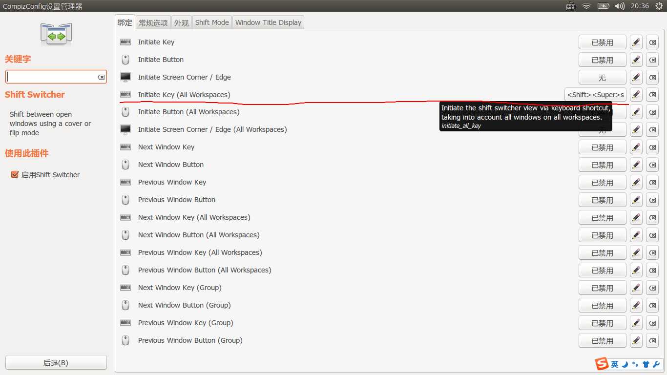
Task: Reset Initiate Key (All Workspaces) to default
Action: pyautogui.click(x=652, y=95)
